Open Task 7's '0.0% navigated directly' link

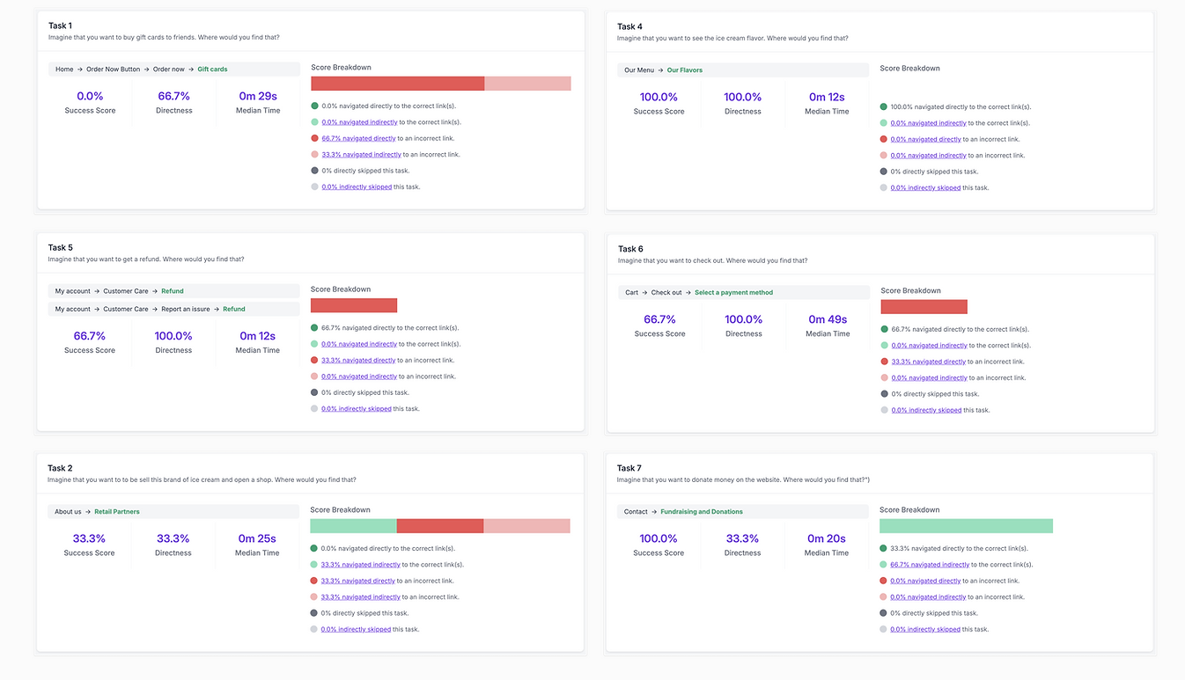[925, 581]
